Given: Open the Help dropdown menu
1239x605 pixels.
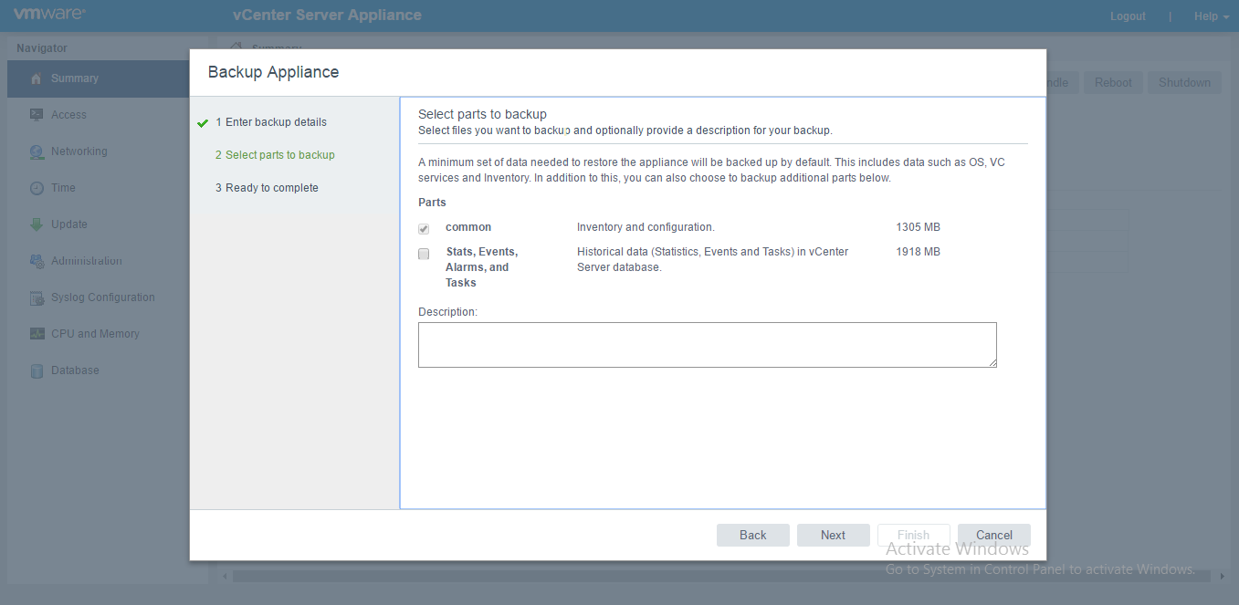Looking at the screenshot, I should pos(1212,16).
